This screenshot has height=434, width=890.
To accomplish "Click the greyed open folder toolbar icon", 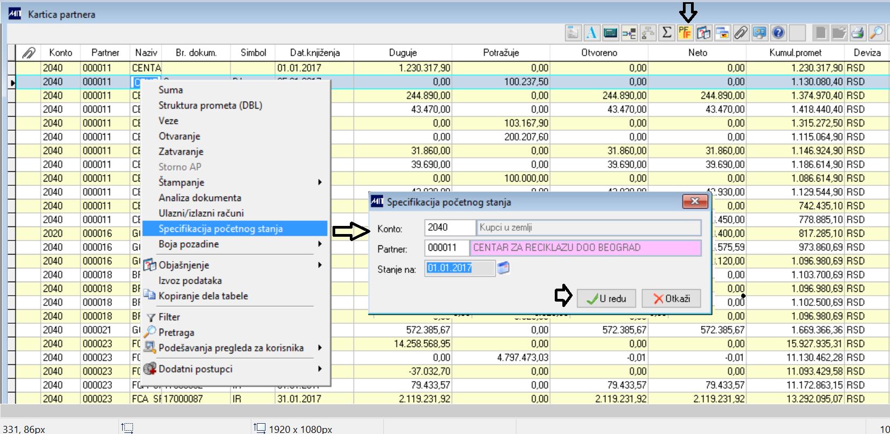I will [839, 34].
